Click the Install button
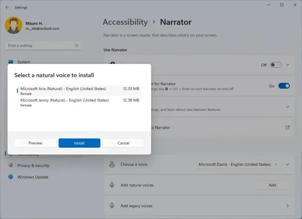The height and width of the screenshot is (219, 302). 79,143
